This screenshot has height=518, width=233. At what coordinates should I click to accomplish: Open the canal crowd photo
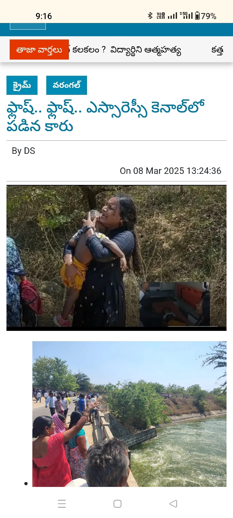(x=129, y=414)
